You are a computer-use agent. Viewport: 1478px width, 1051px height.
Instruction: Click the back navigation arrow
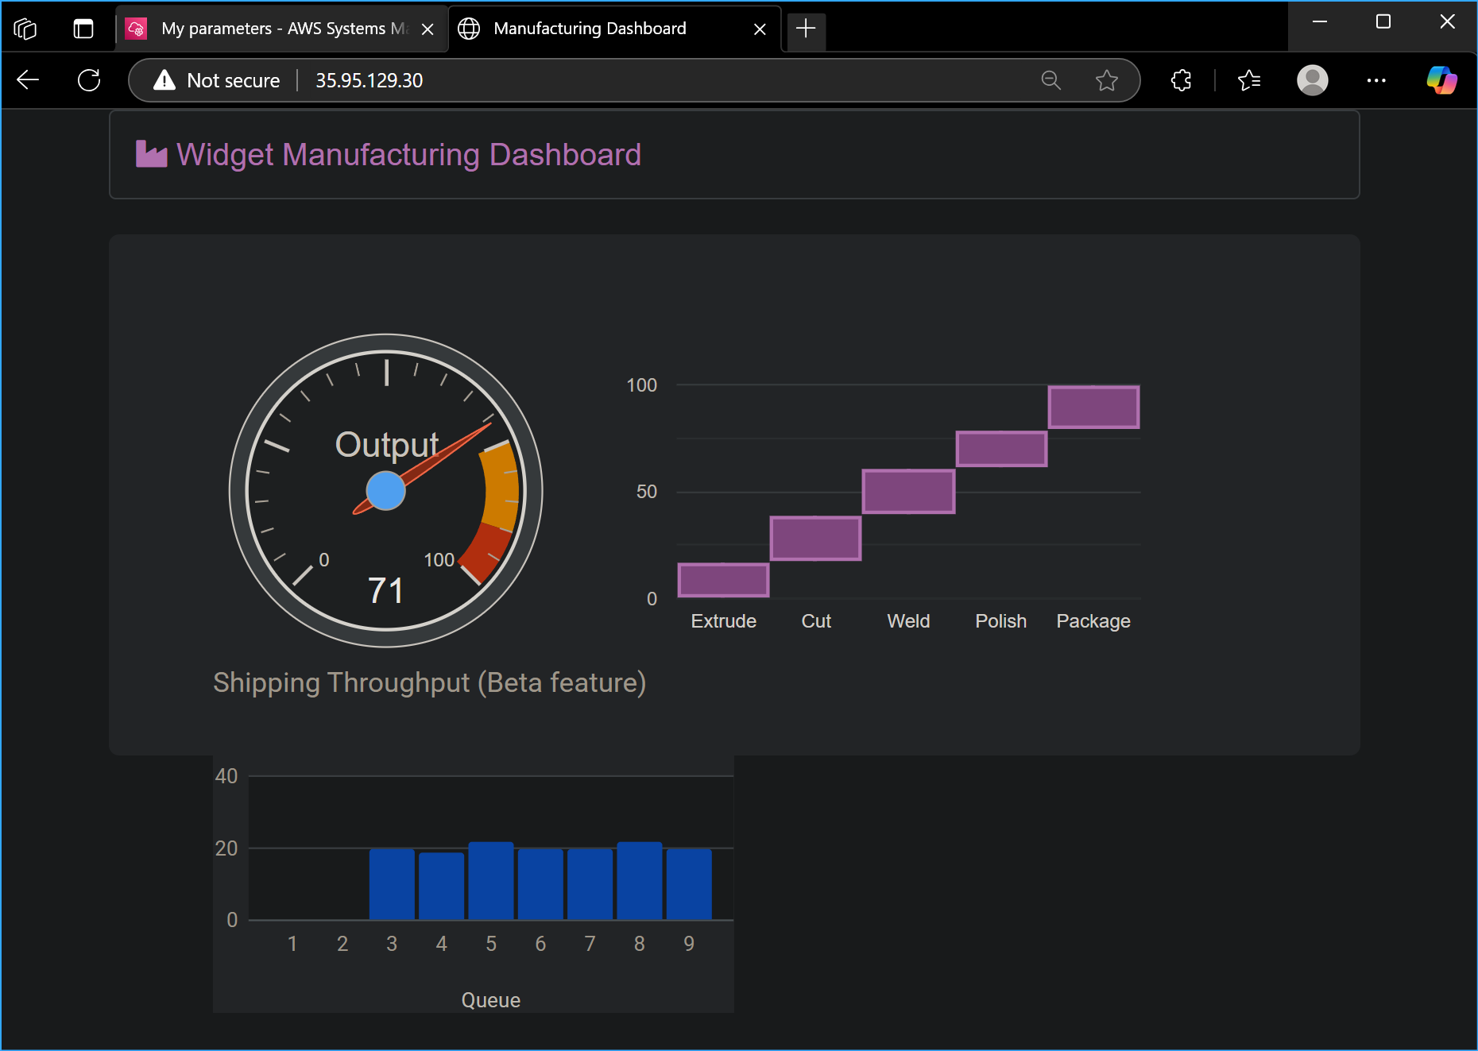tap(28, 80)
